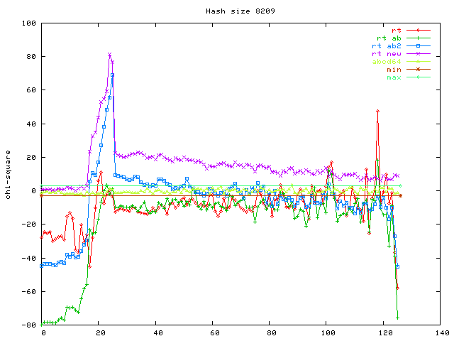This screenshot has height=341, width=454.
Task: Click the purple "rt new" peak near 80
Action: click(110, 55)
